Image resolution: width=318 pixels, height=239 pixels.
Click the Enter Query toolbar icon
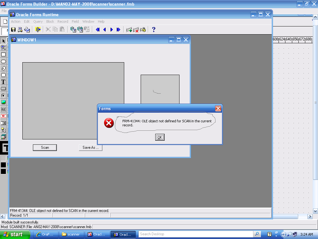coord(73,30)
